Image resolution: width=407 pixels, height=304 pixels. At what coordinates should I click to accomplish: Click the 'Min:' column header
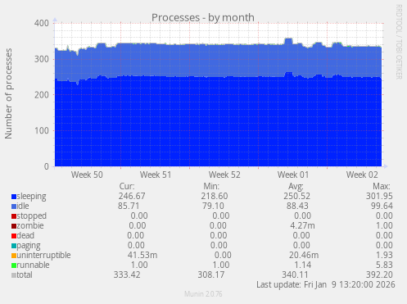tap(211, 186)
